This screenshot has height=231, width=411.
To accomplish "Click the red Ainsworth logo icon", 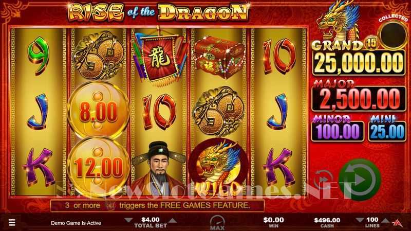I will [399, 223].
